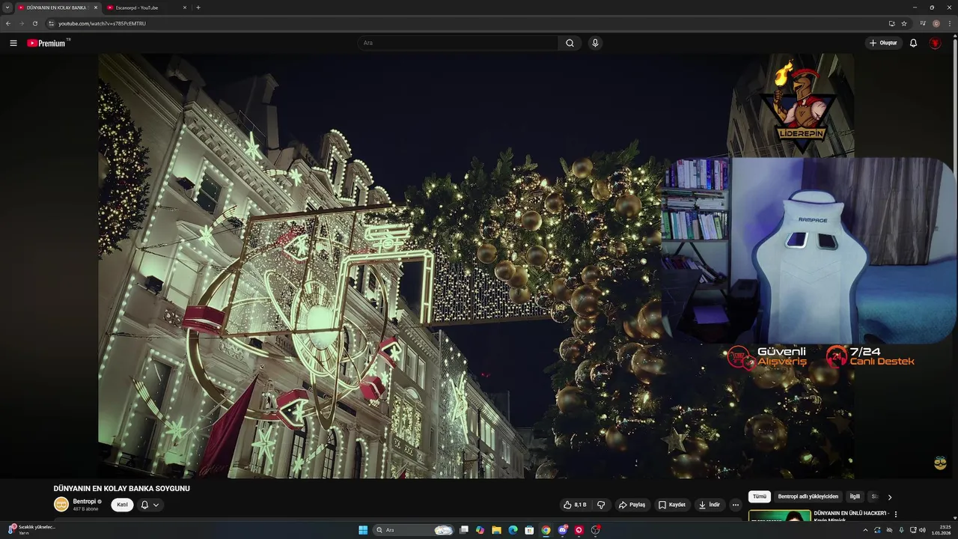Save video with Kaydet button
Image resolution: width=958 pixels, height=539 pixels.
click(x=672, y=505)
